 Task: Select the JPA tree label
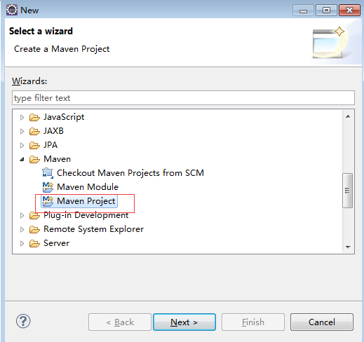coord(50,145)
